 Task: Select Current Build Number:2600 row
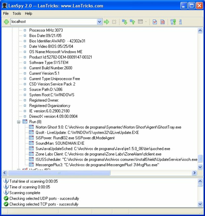[x=51, y=68]
